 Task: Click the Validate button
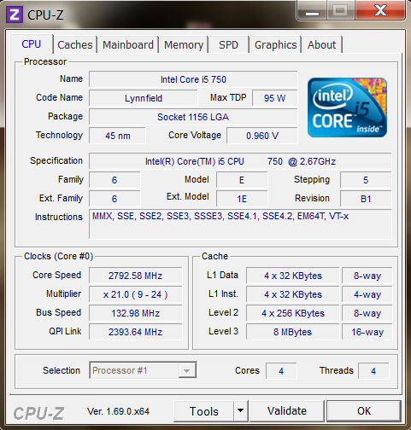pos(287,411)
